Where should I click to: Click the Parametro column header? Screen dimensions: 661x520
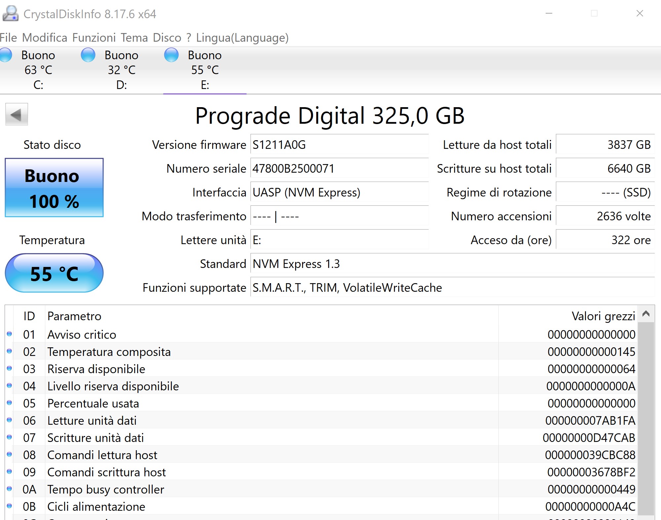tap(272, 316)
